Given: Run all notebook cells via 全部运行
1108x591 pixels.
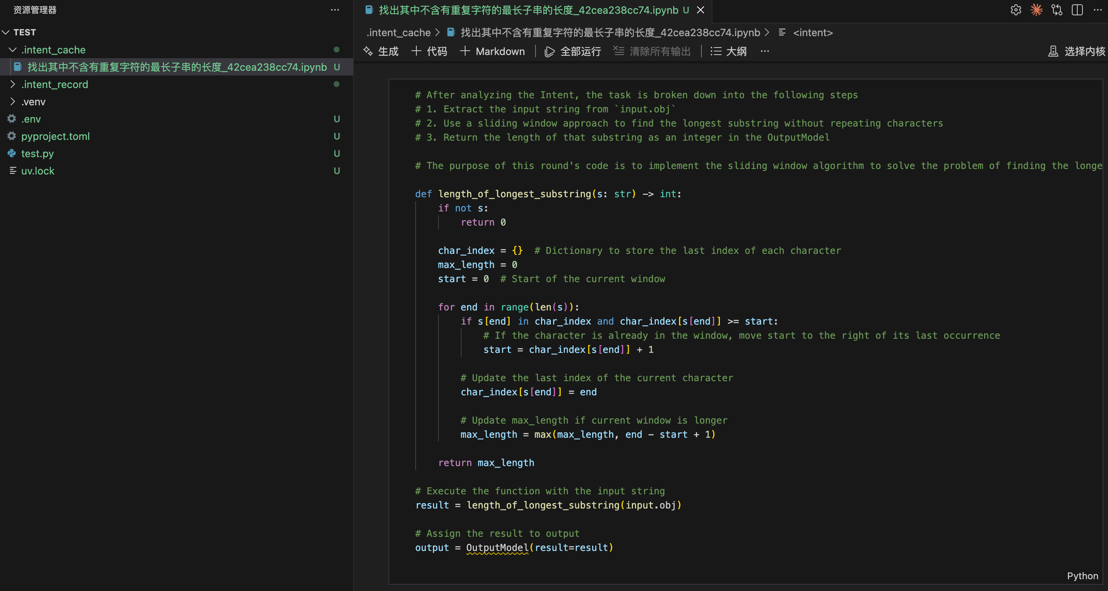Looking at the screenshot, I should tap(572, 51).
